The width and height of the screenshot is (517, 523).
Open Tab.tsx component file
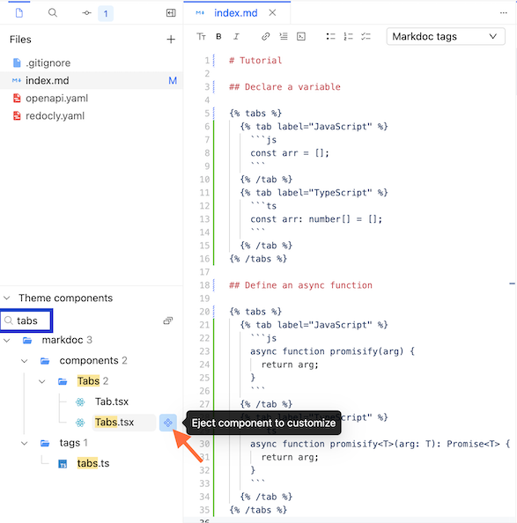112,401
